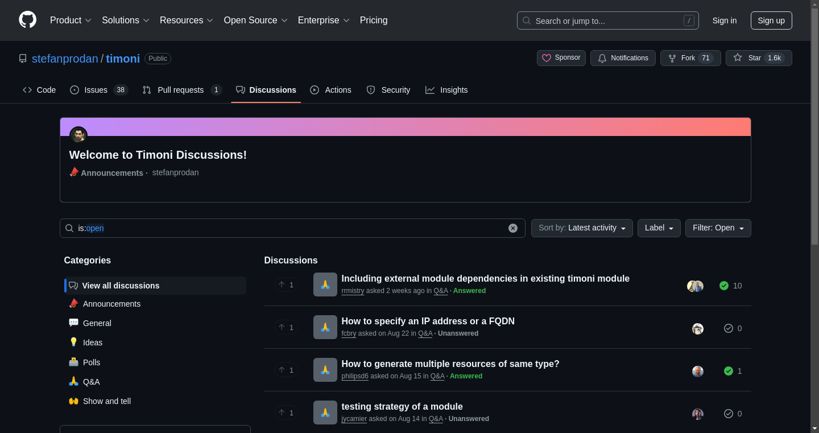View participant avatar on testing strategy discussion
The image size is (819, 433).
pyautogui.click(x=698, y=414)
